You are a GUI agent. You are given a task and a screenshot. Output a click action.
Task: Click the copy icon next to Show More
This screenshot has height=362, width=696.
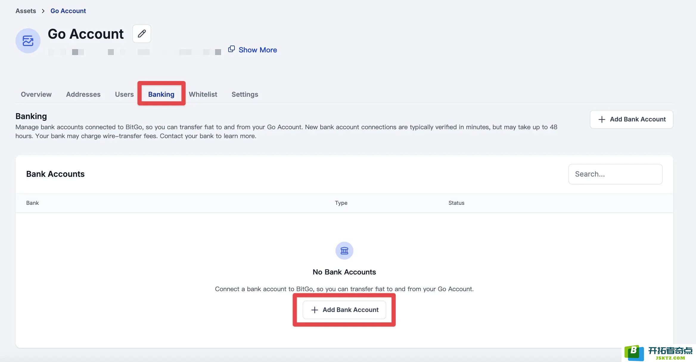pos(232,49)
